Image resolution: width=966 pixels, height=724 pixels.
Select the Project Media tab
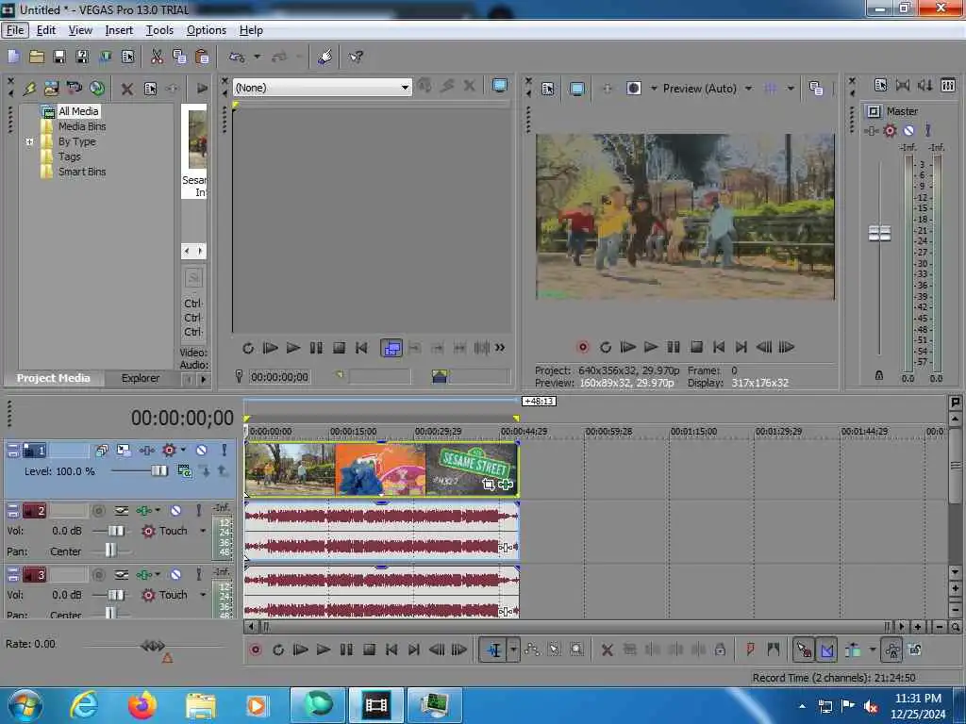(x=53, y=378)
